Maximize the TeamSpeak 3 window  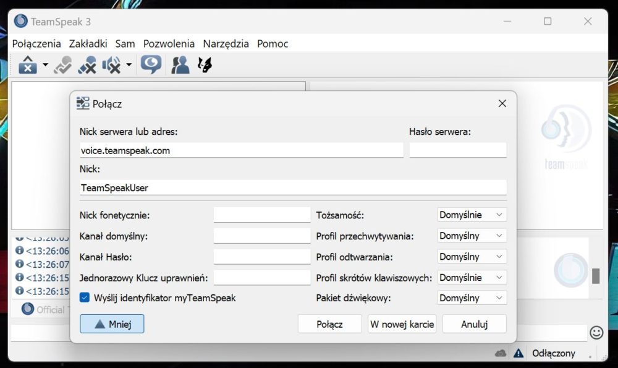tap(548, 21)
